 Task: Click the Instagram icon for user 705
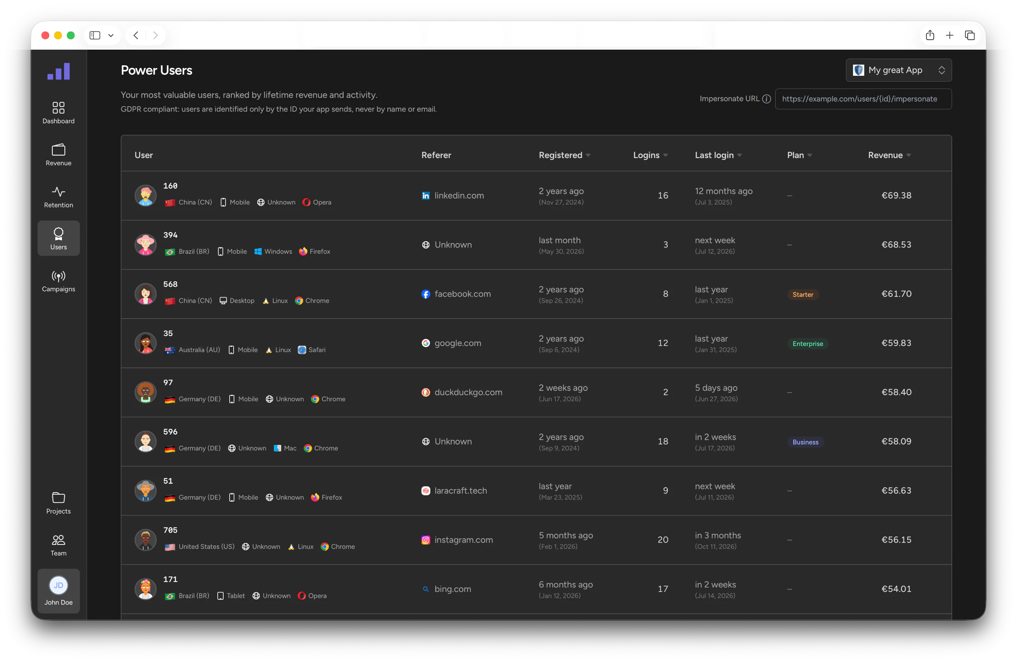425,540
